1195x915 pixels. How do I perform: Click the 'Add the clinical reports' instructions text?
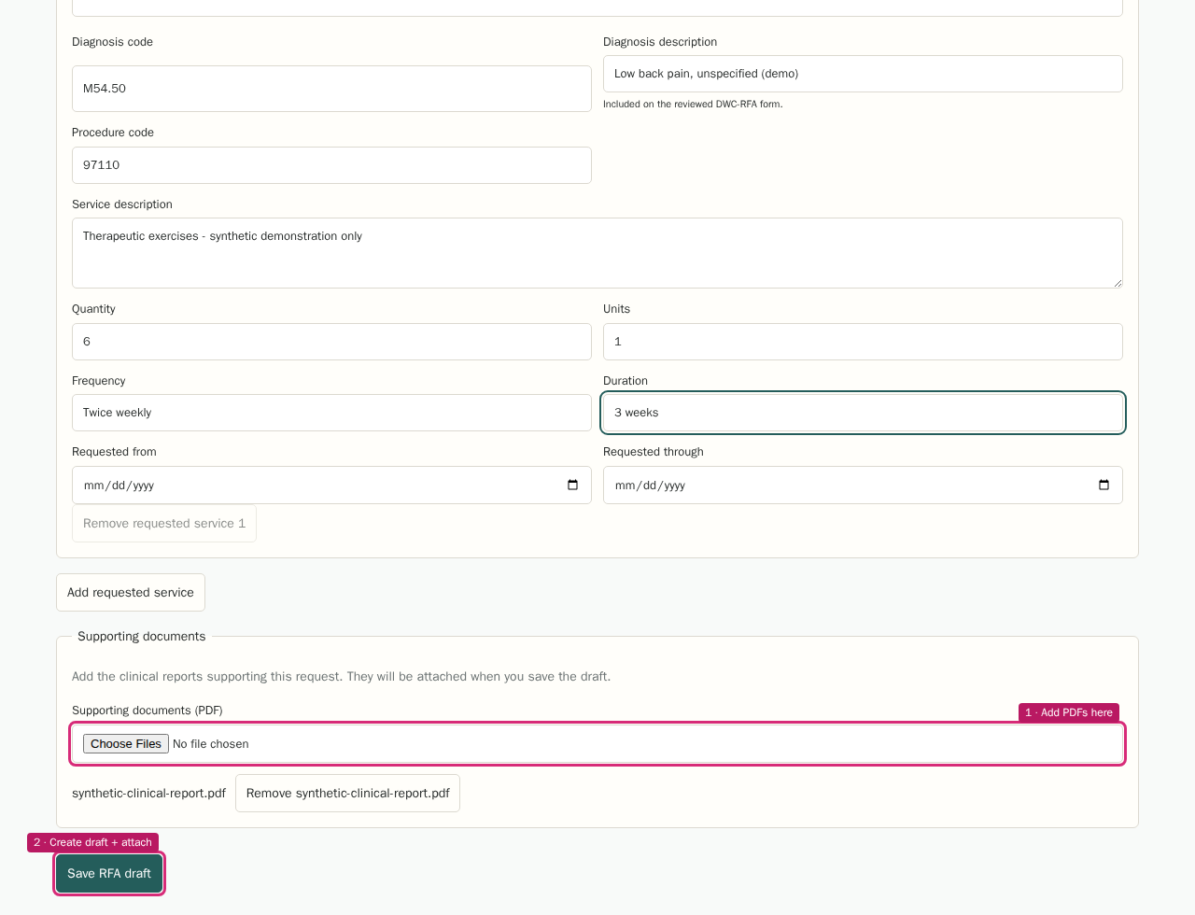[342, 677]
